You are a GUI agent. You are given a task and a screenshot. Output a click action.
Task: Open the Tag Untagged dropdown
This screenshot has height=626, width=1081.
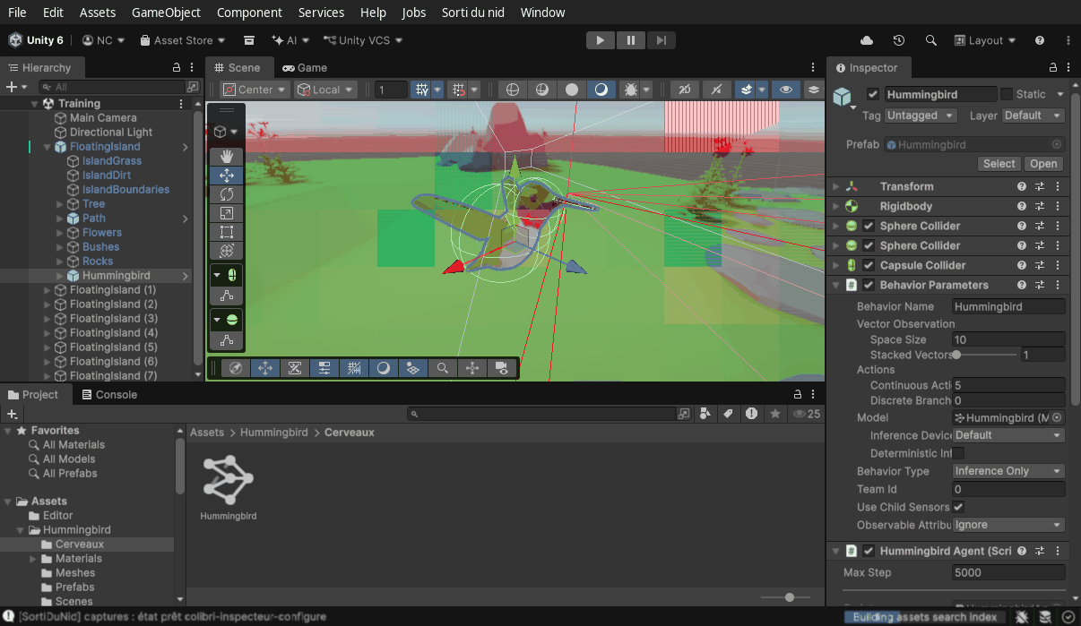pyautogui.click(x=921, y=116)
